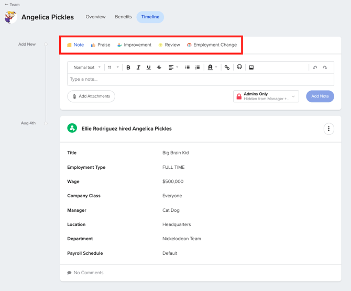Click the Add Note button
Viewport: 351px width, 291px height.
320,96
